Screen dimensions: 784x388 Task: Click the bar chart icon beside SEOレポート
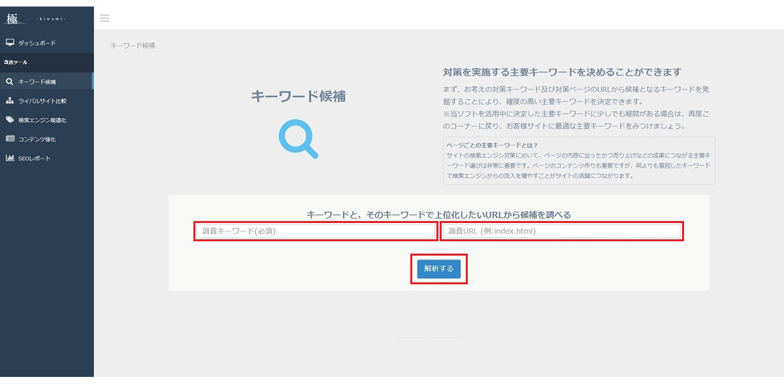click(x=10, y=158)
